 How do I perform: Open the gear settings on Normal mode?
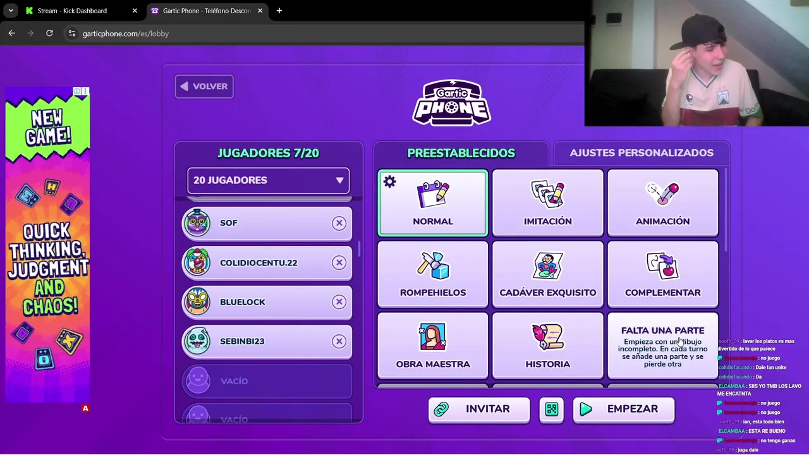click(389, 182)
